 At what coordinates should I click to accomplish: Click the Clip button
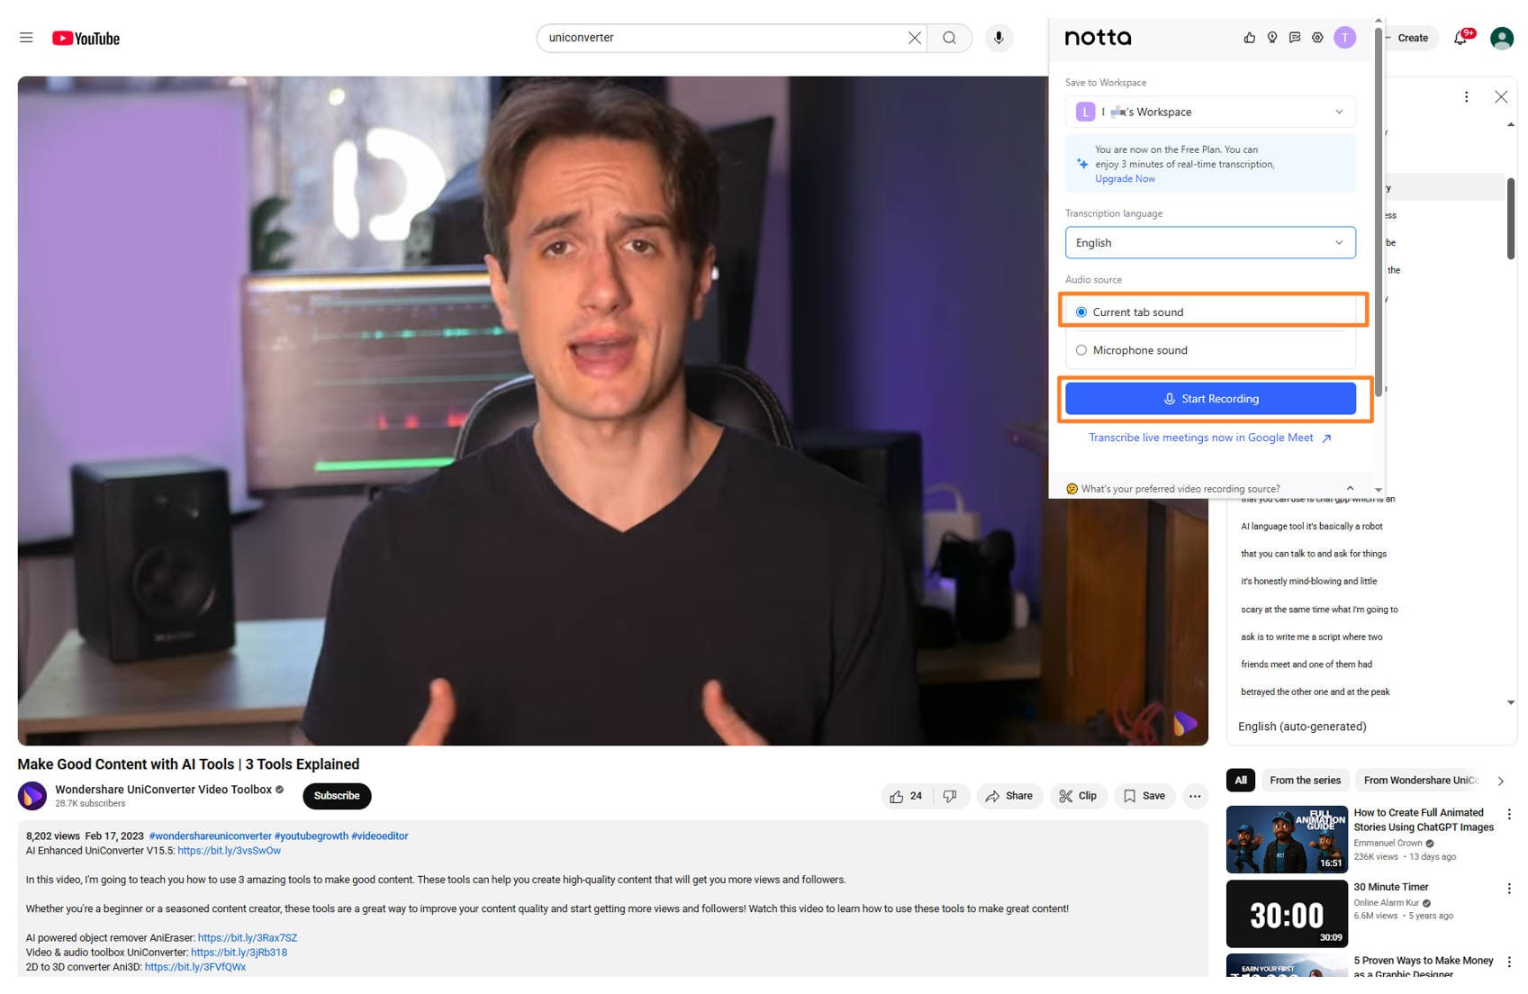click(x=1078, y=796)
